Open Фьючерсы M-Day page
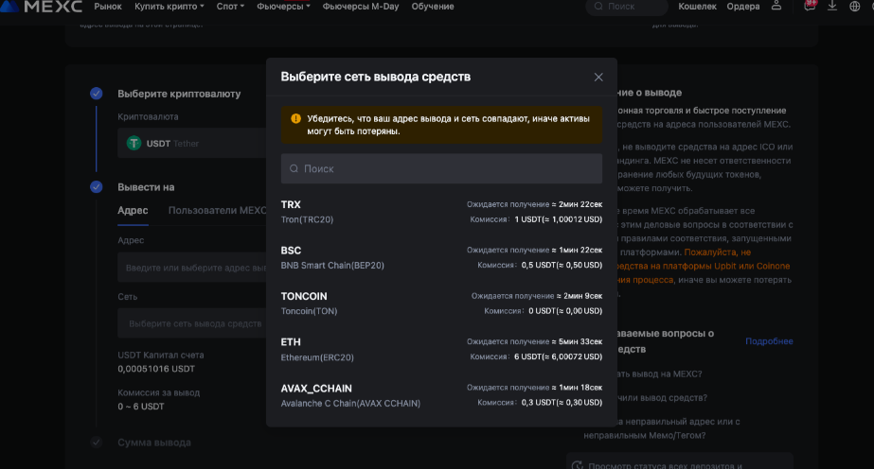 [x=361, y=7]
